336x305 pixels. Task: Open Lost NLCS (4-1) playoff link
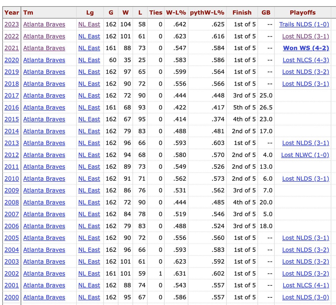click(306, 285)
